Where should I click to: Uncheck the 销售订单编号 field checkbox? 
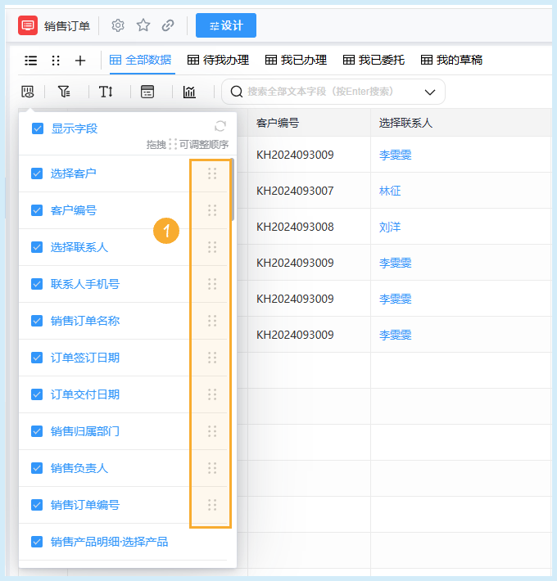pos(37,505)
